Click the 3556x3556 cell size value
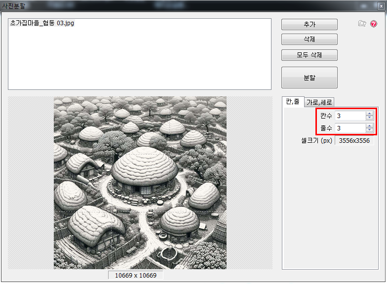Screen dimensions: 387x284 click(354, 140)
